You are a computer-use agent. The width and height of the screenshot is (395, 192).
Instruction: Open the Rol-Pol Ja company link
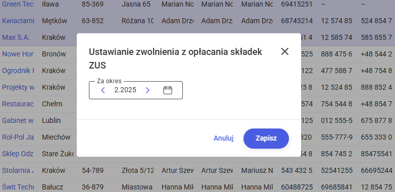coord(18,137)
